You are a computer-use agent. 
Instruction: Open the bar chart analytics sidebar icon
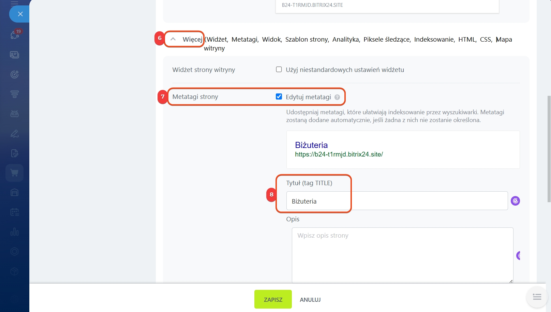click(x=14, y=232)
